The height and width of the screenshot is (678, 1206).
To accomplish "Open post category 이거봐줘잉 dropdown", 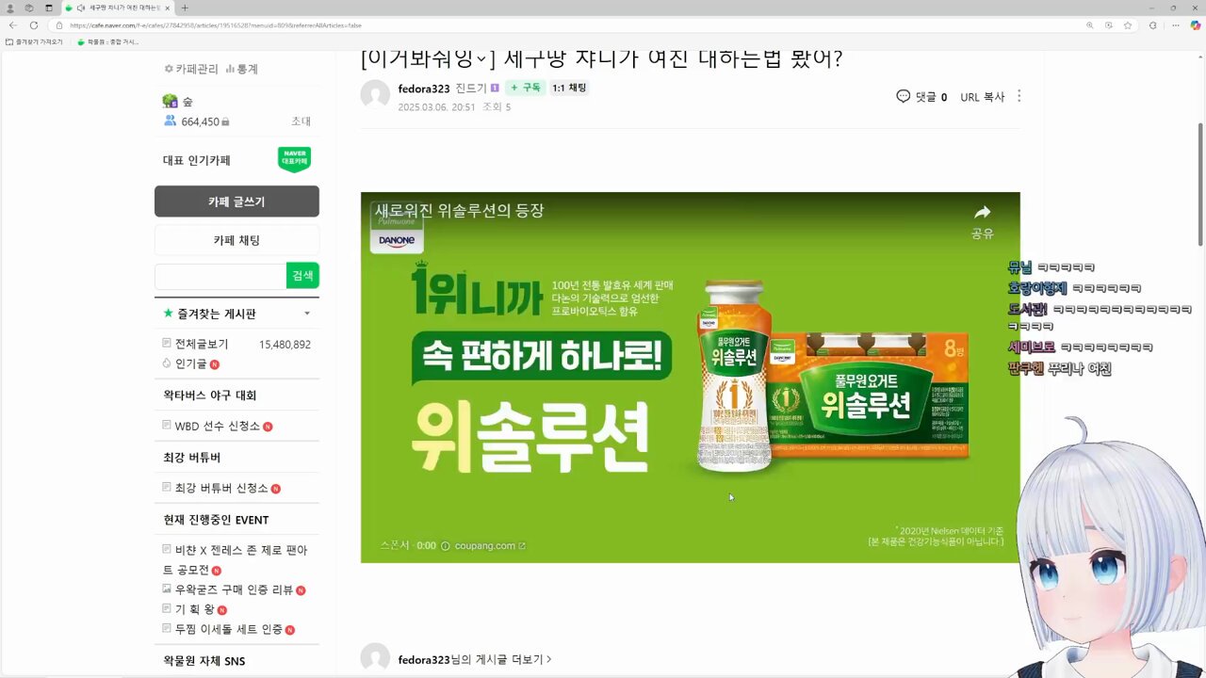I will [428, 59].
